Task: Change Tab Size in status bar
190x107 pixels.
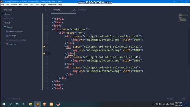Action: (x=170, y=99)
